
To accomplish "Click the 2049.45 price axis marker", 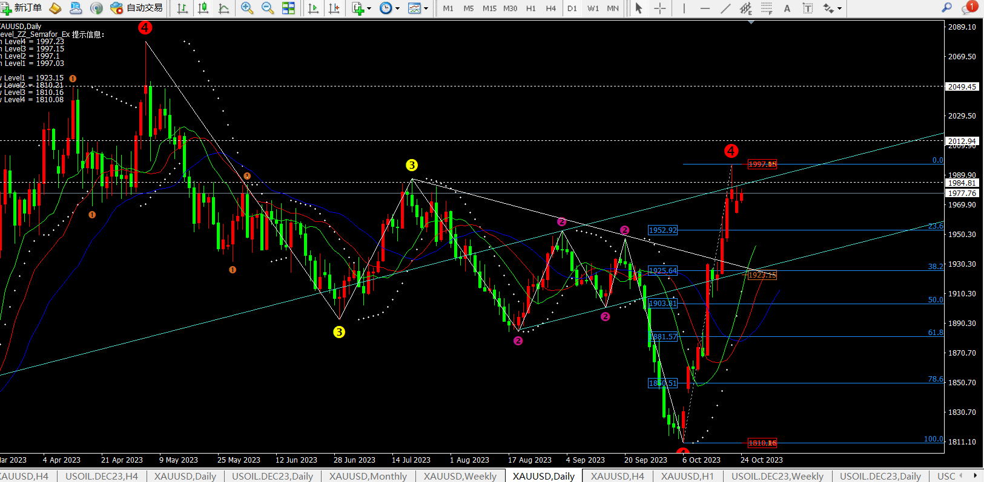I will 962,86.
